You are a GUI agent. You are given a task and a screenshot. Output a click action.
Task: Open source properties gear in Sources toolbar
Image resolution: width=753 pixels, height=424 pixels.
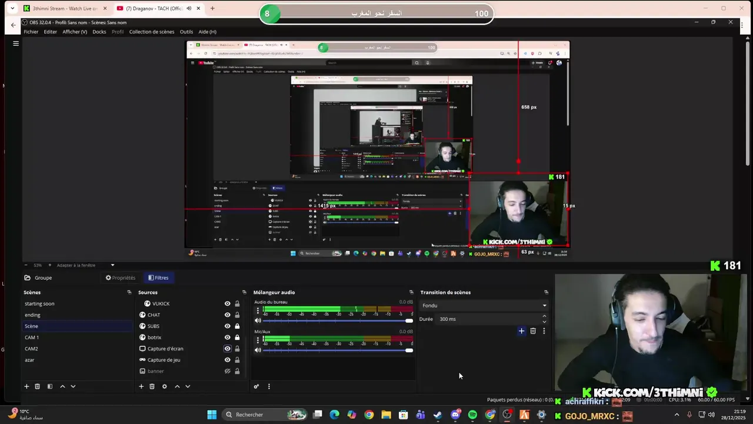click(x=164, y=386)
